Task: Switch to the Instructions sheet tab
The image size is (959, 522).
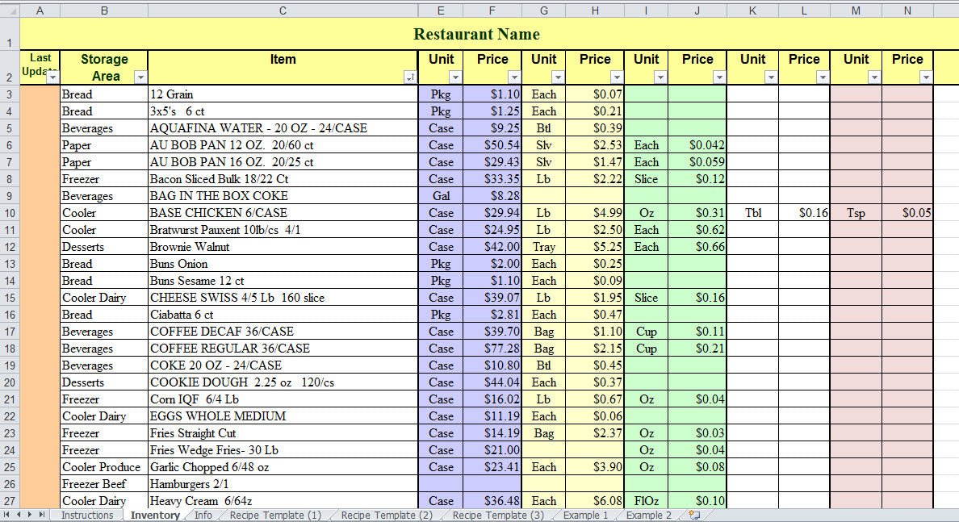Action: tap(87, 516)
